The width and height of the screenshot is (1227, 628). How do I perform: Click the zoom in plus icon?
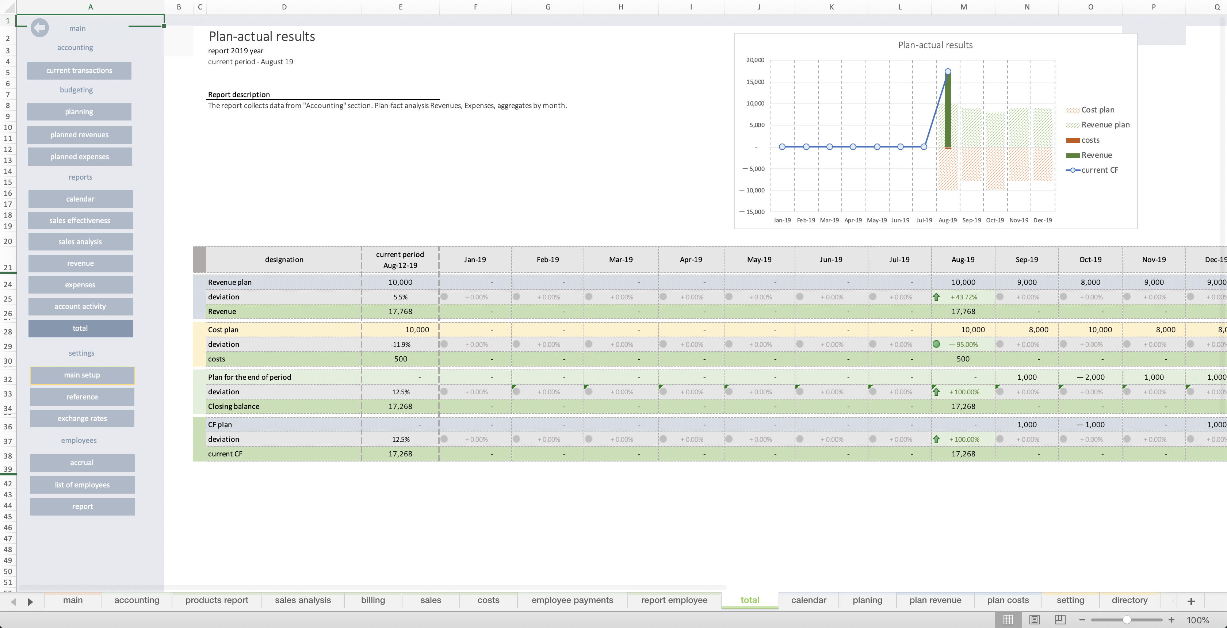click(1171, 620)
